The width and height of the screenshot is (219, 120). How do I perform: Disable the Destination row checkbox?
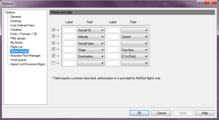(x=53, y=56)
